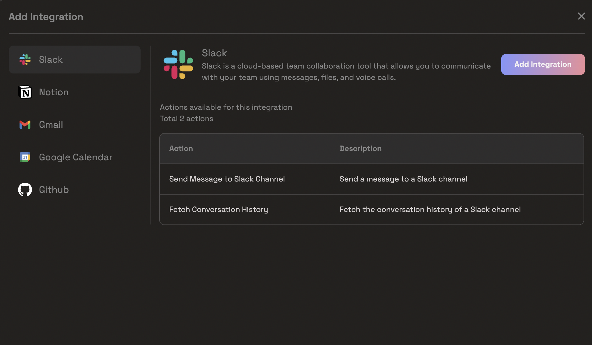Click the purple Add Integration button

543,64
